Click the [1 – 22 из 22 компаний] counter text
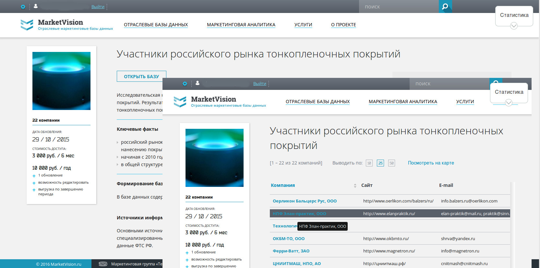 pos(296,163)
